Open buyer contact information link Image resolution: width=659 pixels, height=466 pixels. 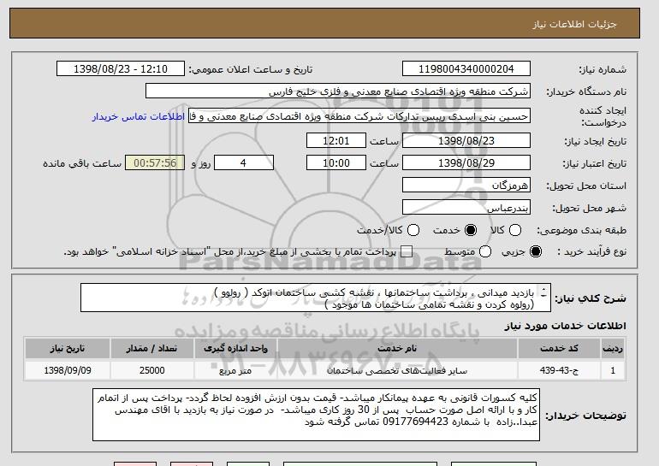click(139, 116)
